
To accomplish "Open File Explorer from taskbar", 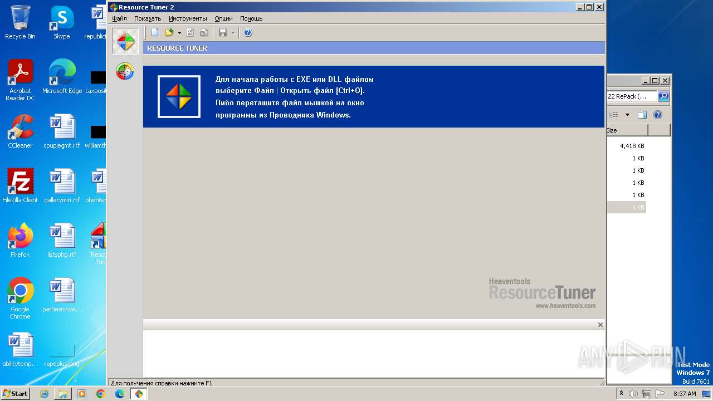I will click(x=63, y=394).
